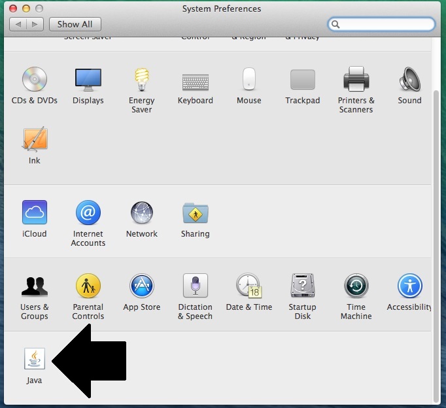This screenshot has width=446, height=408.
Task: Open the Ink preference pane
Action: 34,140
